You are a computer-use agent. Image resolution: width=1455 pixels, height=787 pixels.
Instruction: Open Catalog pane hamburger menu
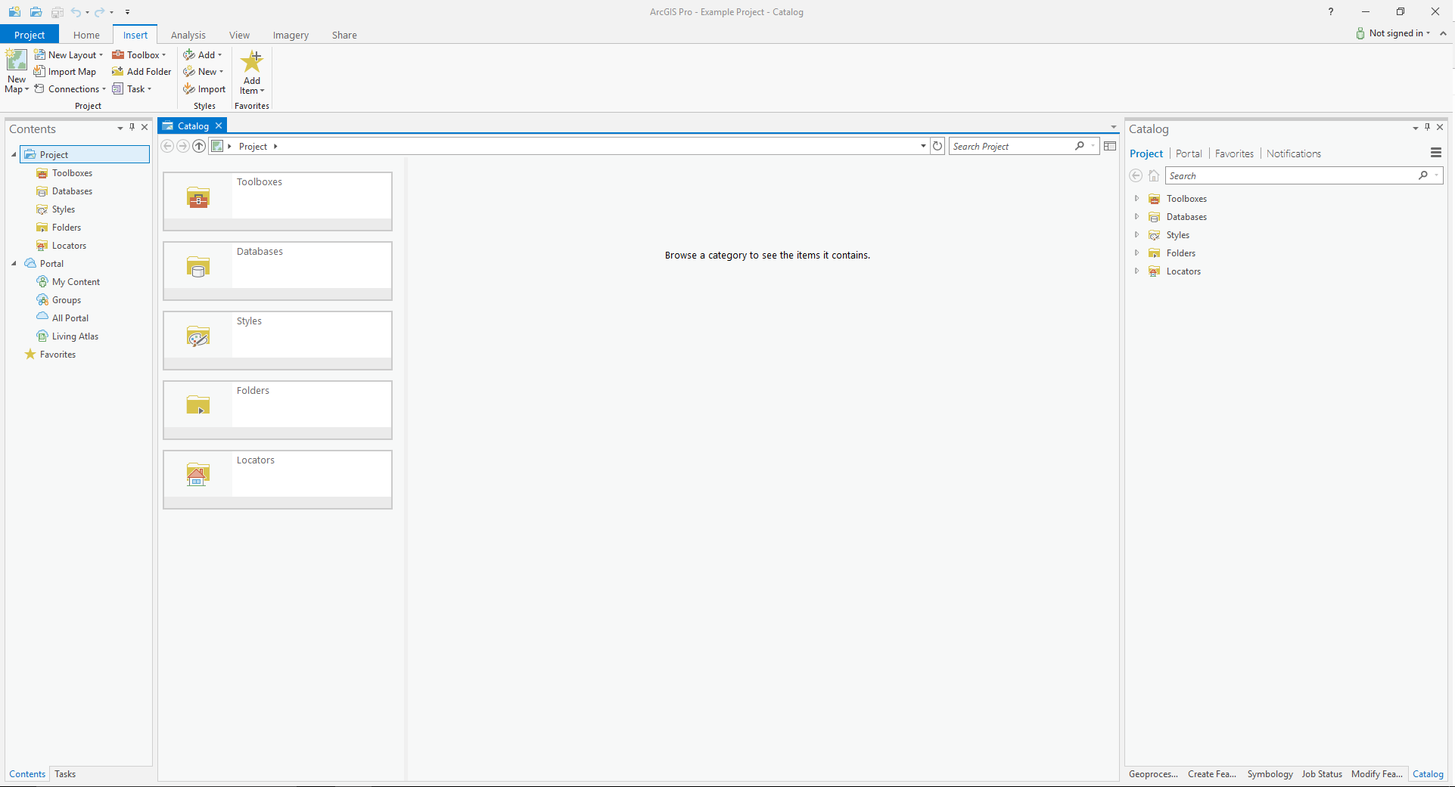tap(1436, 153)
